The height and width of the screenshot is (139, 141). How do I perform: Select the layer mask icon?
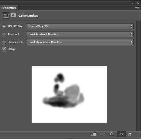tap(13, 15)
